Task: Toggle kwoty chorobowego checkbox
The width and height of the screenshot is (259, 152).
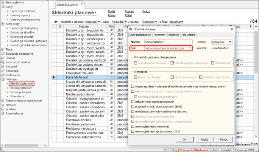Action: click(136, 77)
